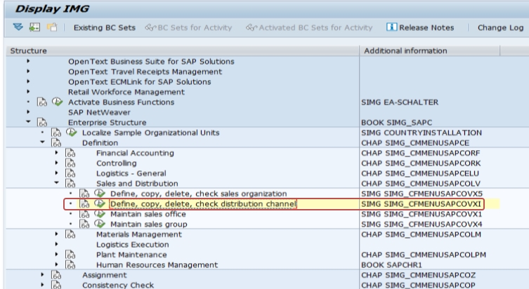Open BC Sets for Activity
The width and height of the screenshot is (529, 289).
pyautogui.click(x=188, y=27)
